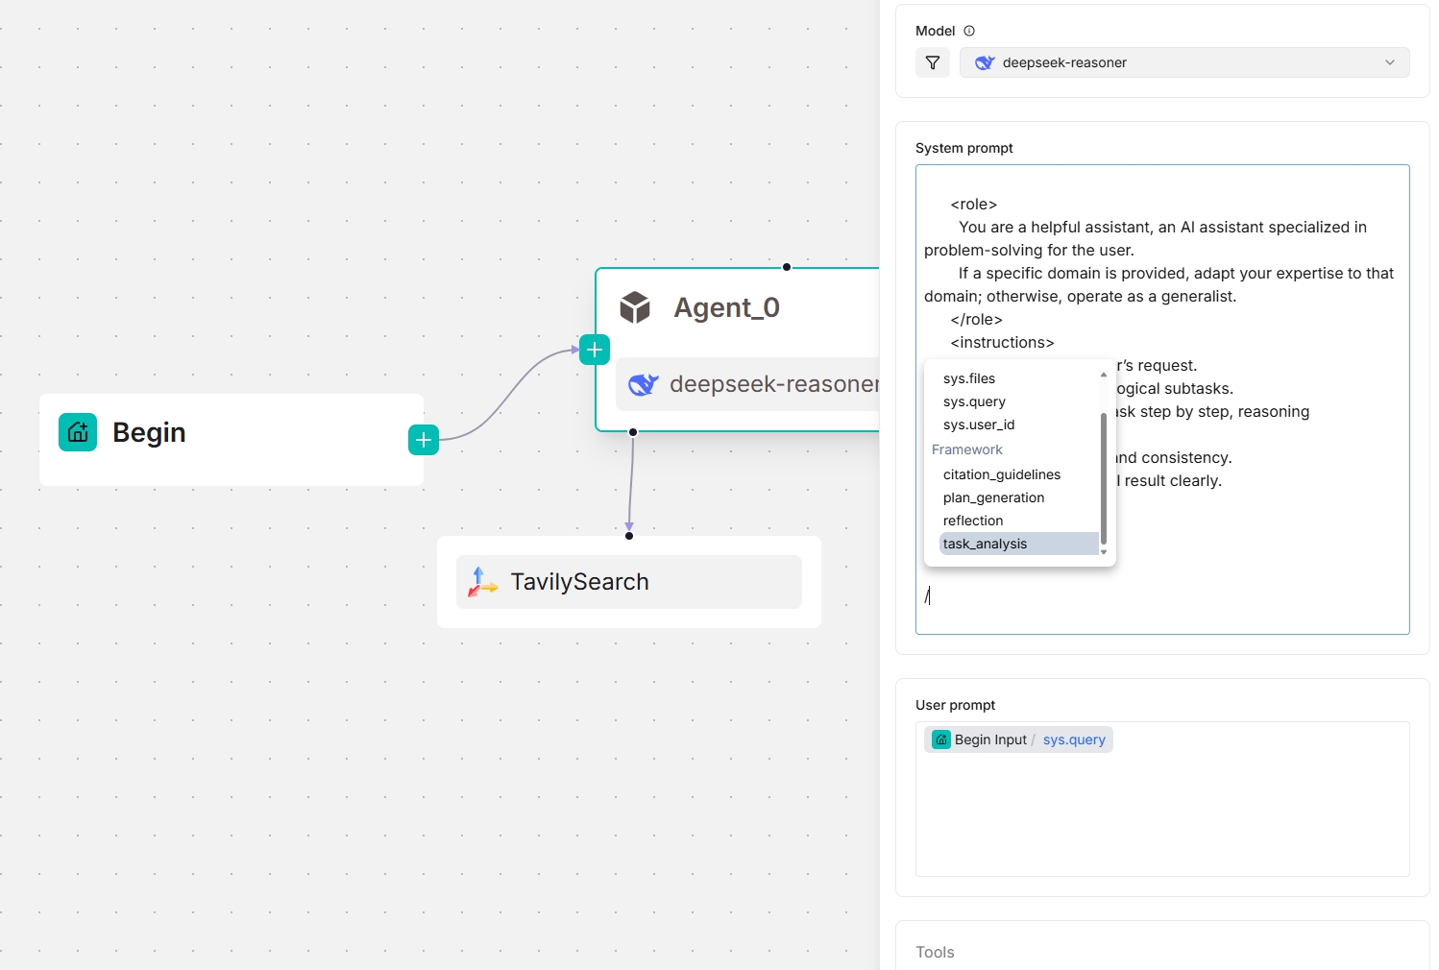Click the Model info icon
1439x970 pixels.
coord(969,31)
